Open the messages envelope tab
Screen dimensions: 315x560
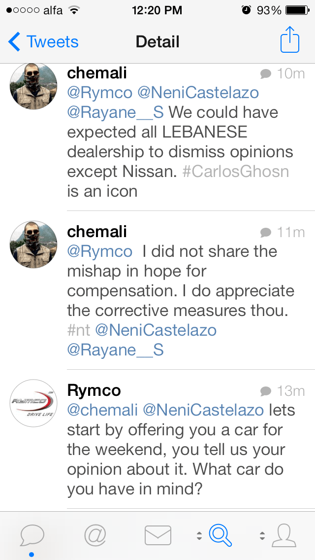point(157,535)
